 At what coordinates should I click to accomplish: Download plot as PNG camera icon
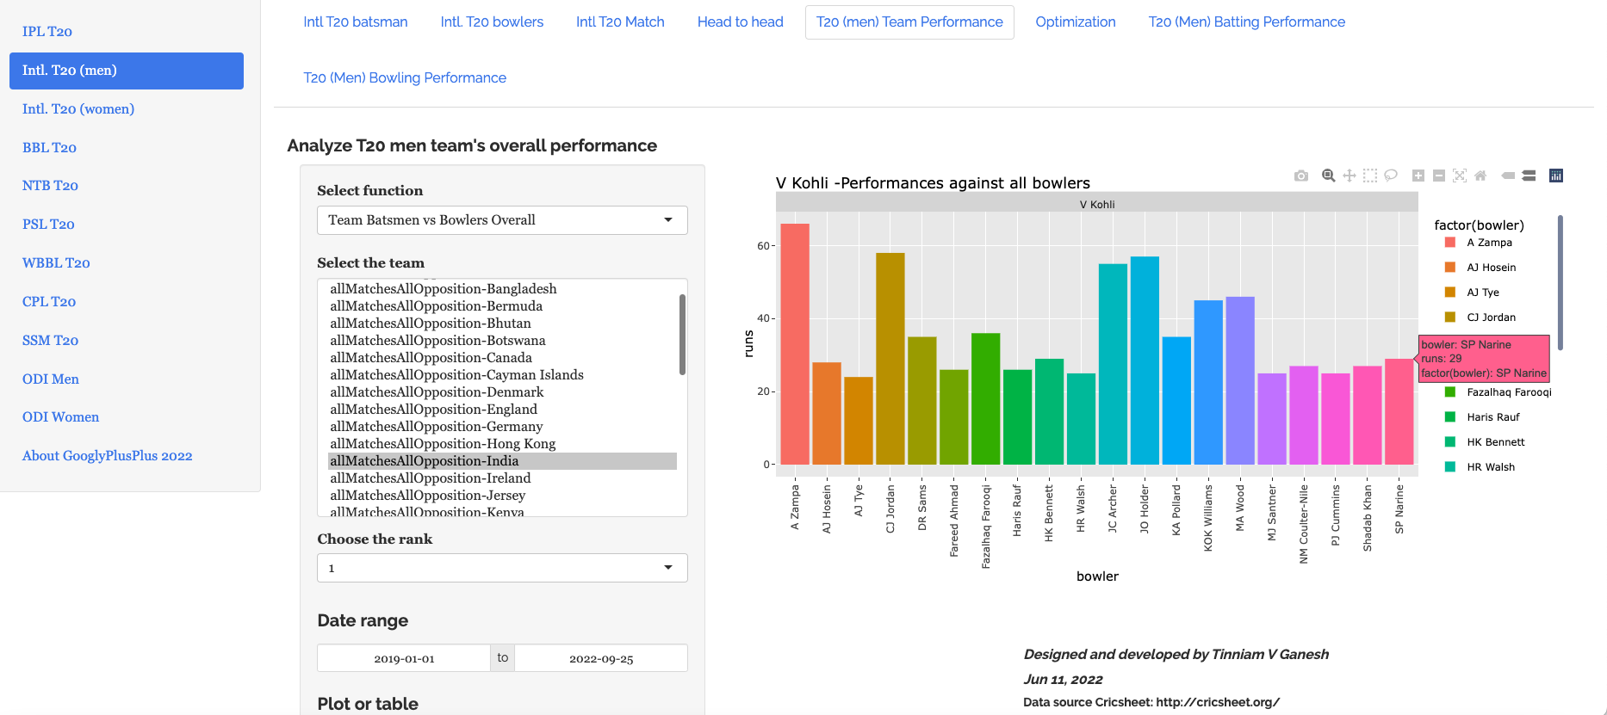click(x=1300, y=176)
